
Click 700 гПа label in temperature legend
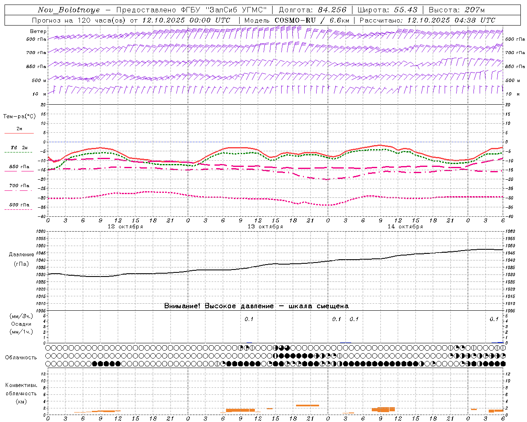pyautogui.click(x=19, y=186)
